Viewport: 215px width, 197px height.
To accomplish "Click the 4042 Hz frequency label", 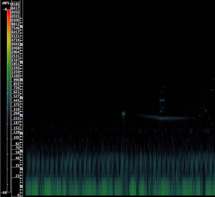I will 15,44.
